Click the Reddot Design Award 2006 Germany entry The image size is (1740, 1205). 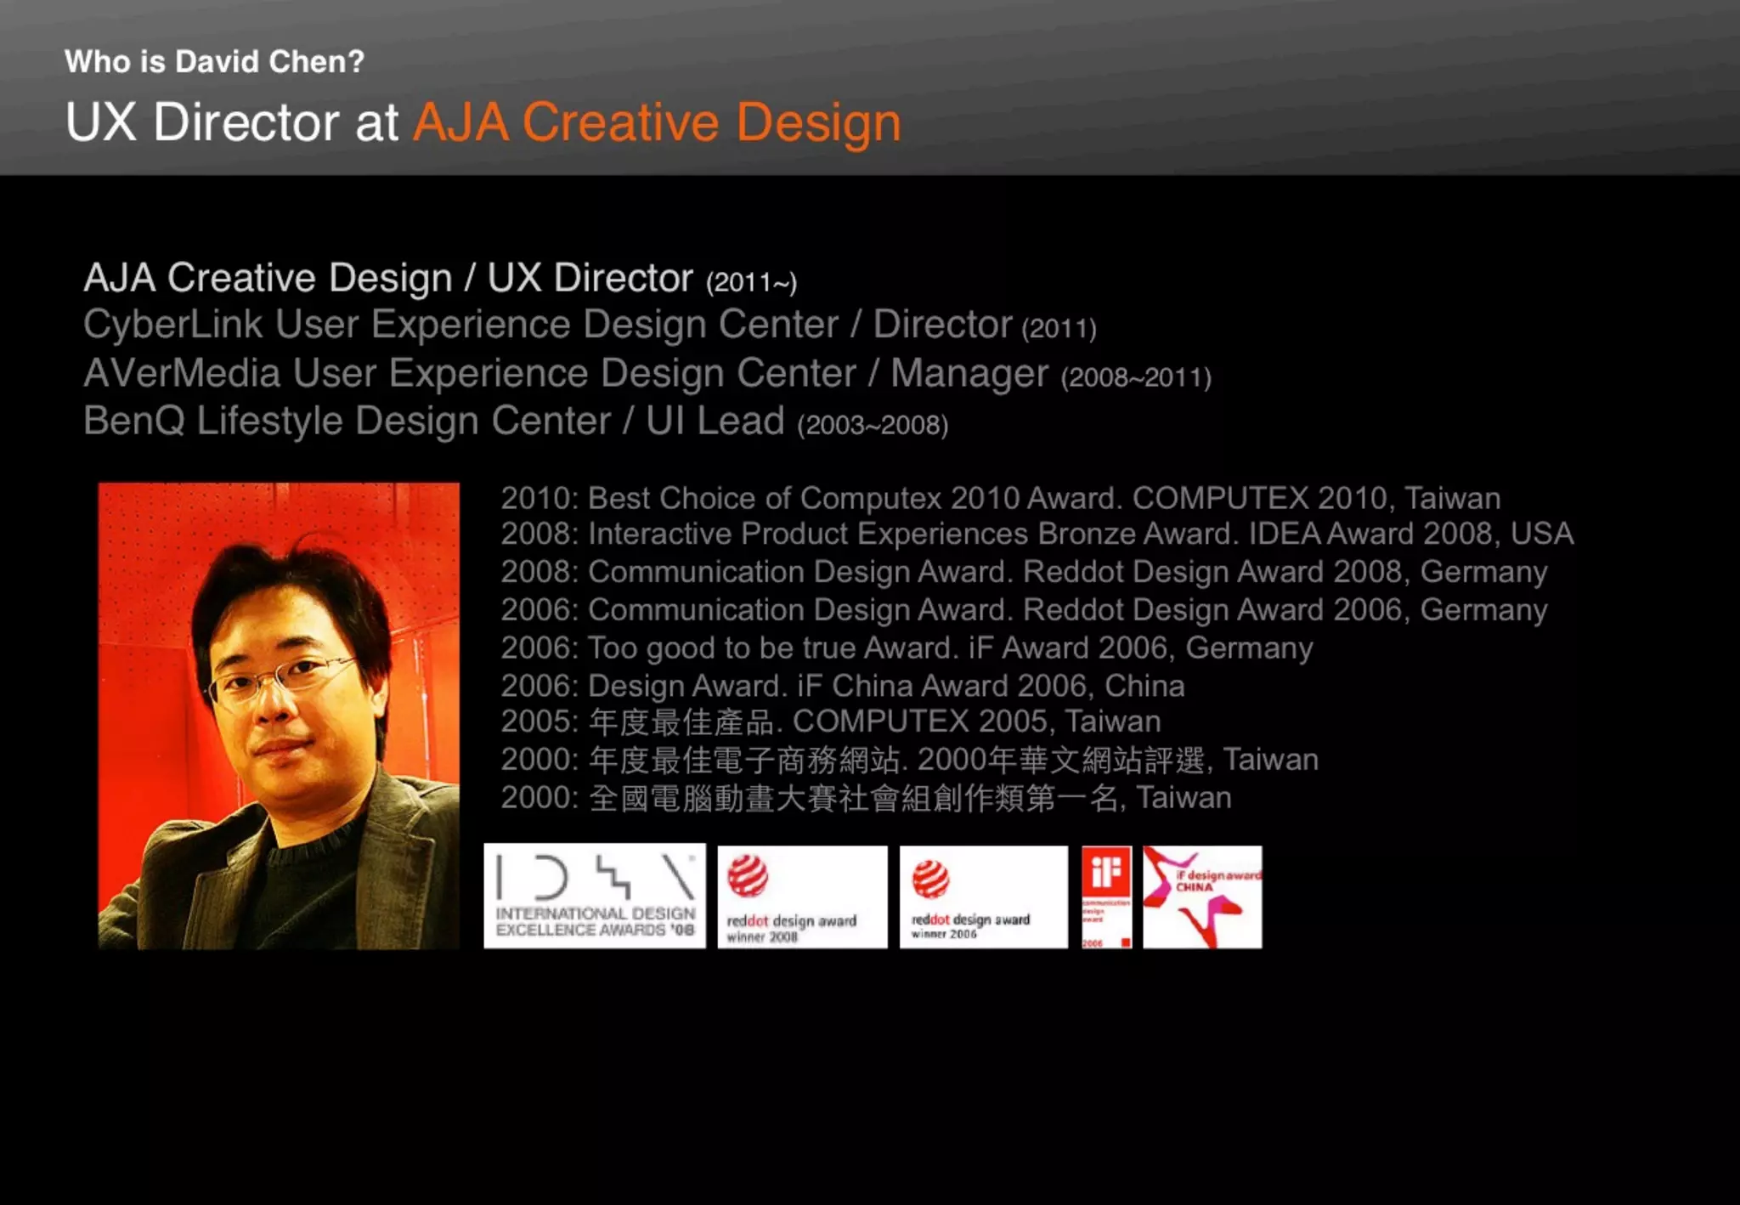tap(1023, 610)
